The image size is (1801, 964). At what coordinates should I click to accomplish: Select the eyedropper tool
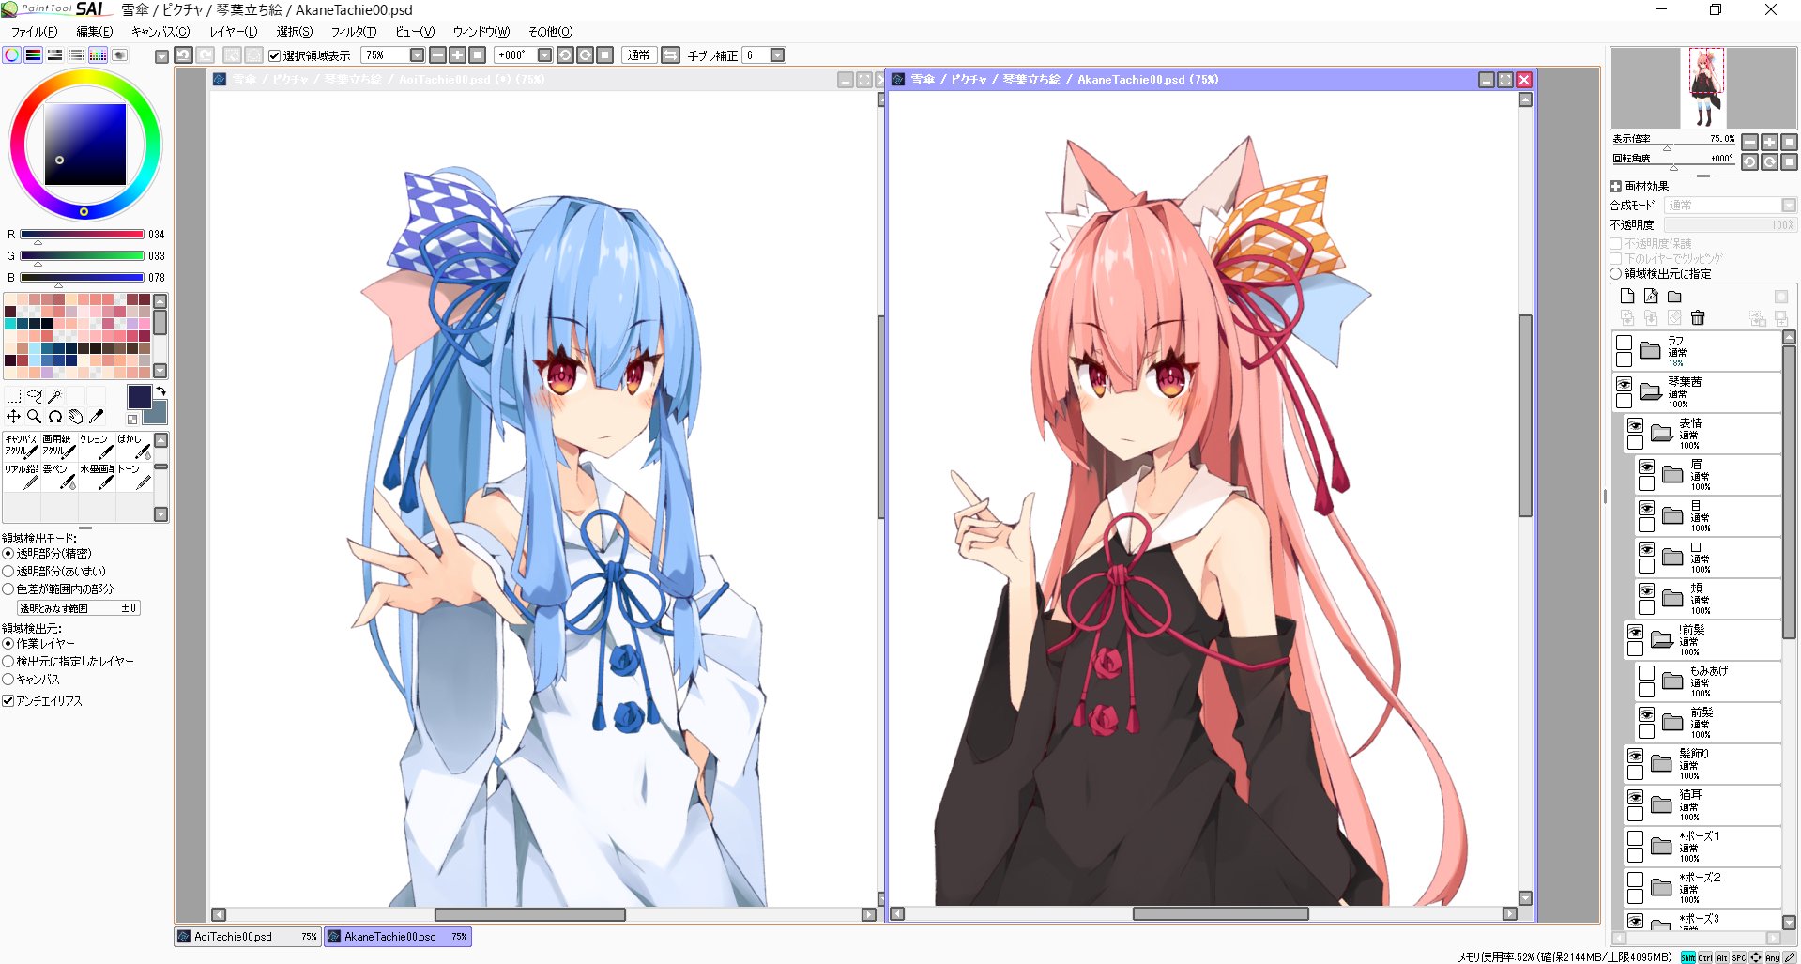(96, 416)
